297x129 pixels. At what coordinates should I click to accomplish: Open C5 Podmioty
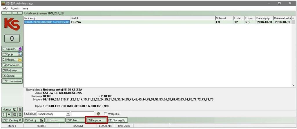[x=12, y=71]
